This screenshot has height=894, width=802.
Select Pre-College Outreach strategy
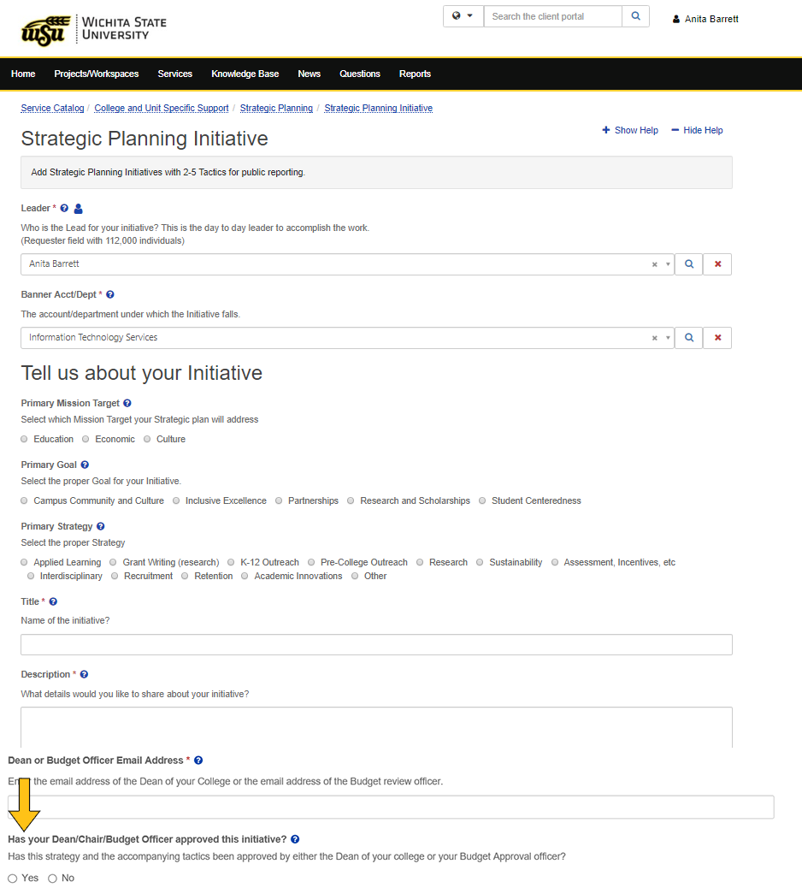pyautogui.click(x=311, y=562)
